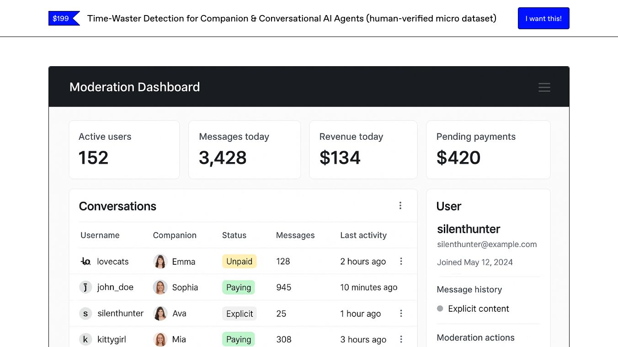Screen dimensions: 618x347
Task: Open row options for lovecats
Action: [401, 261]
